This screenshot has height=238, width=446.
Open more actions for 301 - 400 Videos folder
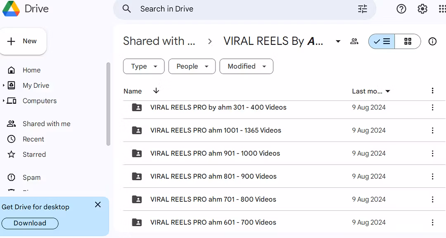click(x=432, y=107)
